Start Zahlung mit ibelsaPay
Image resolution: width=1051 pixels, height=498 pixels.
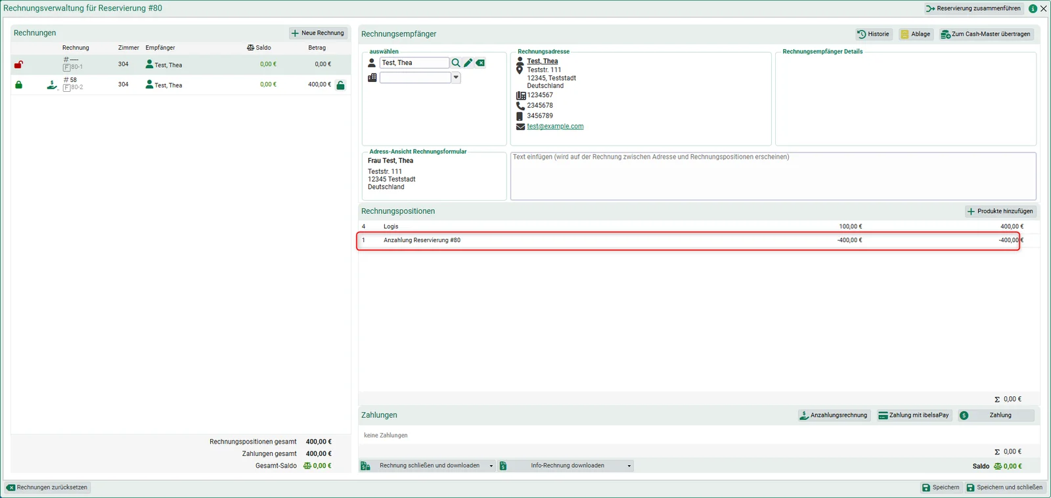pyautogui.click(x=914, y=415)
